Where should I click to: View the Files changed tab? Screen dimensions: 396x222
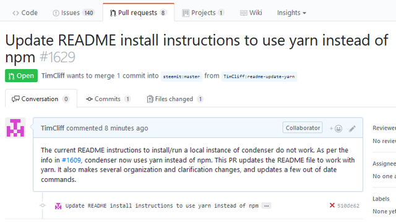click(175, 99)
